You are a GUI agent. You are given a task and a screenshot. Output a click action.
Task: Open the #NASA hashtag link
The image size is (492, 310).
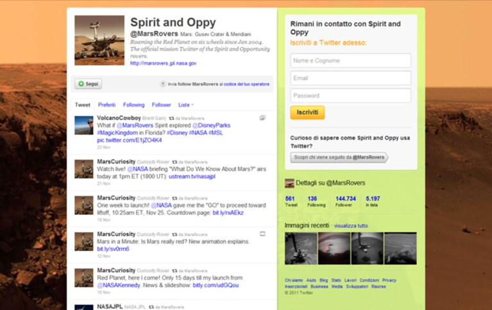coord(198,133)
